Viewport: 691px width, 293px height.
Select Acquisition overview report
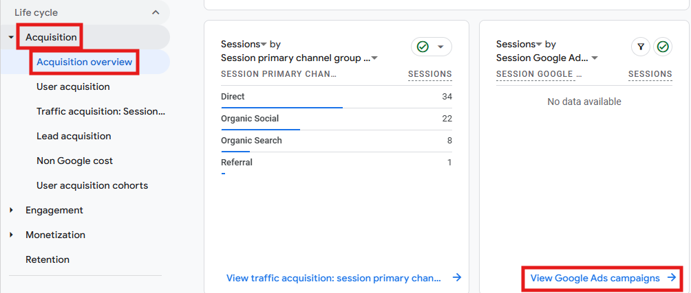85,62
